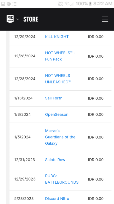Image resolution: width=114 pixels, height=204 pixels.
Task: Go to the STORE section
Action: click(x=31, y=19)
